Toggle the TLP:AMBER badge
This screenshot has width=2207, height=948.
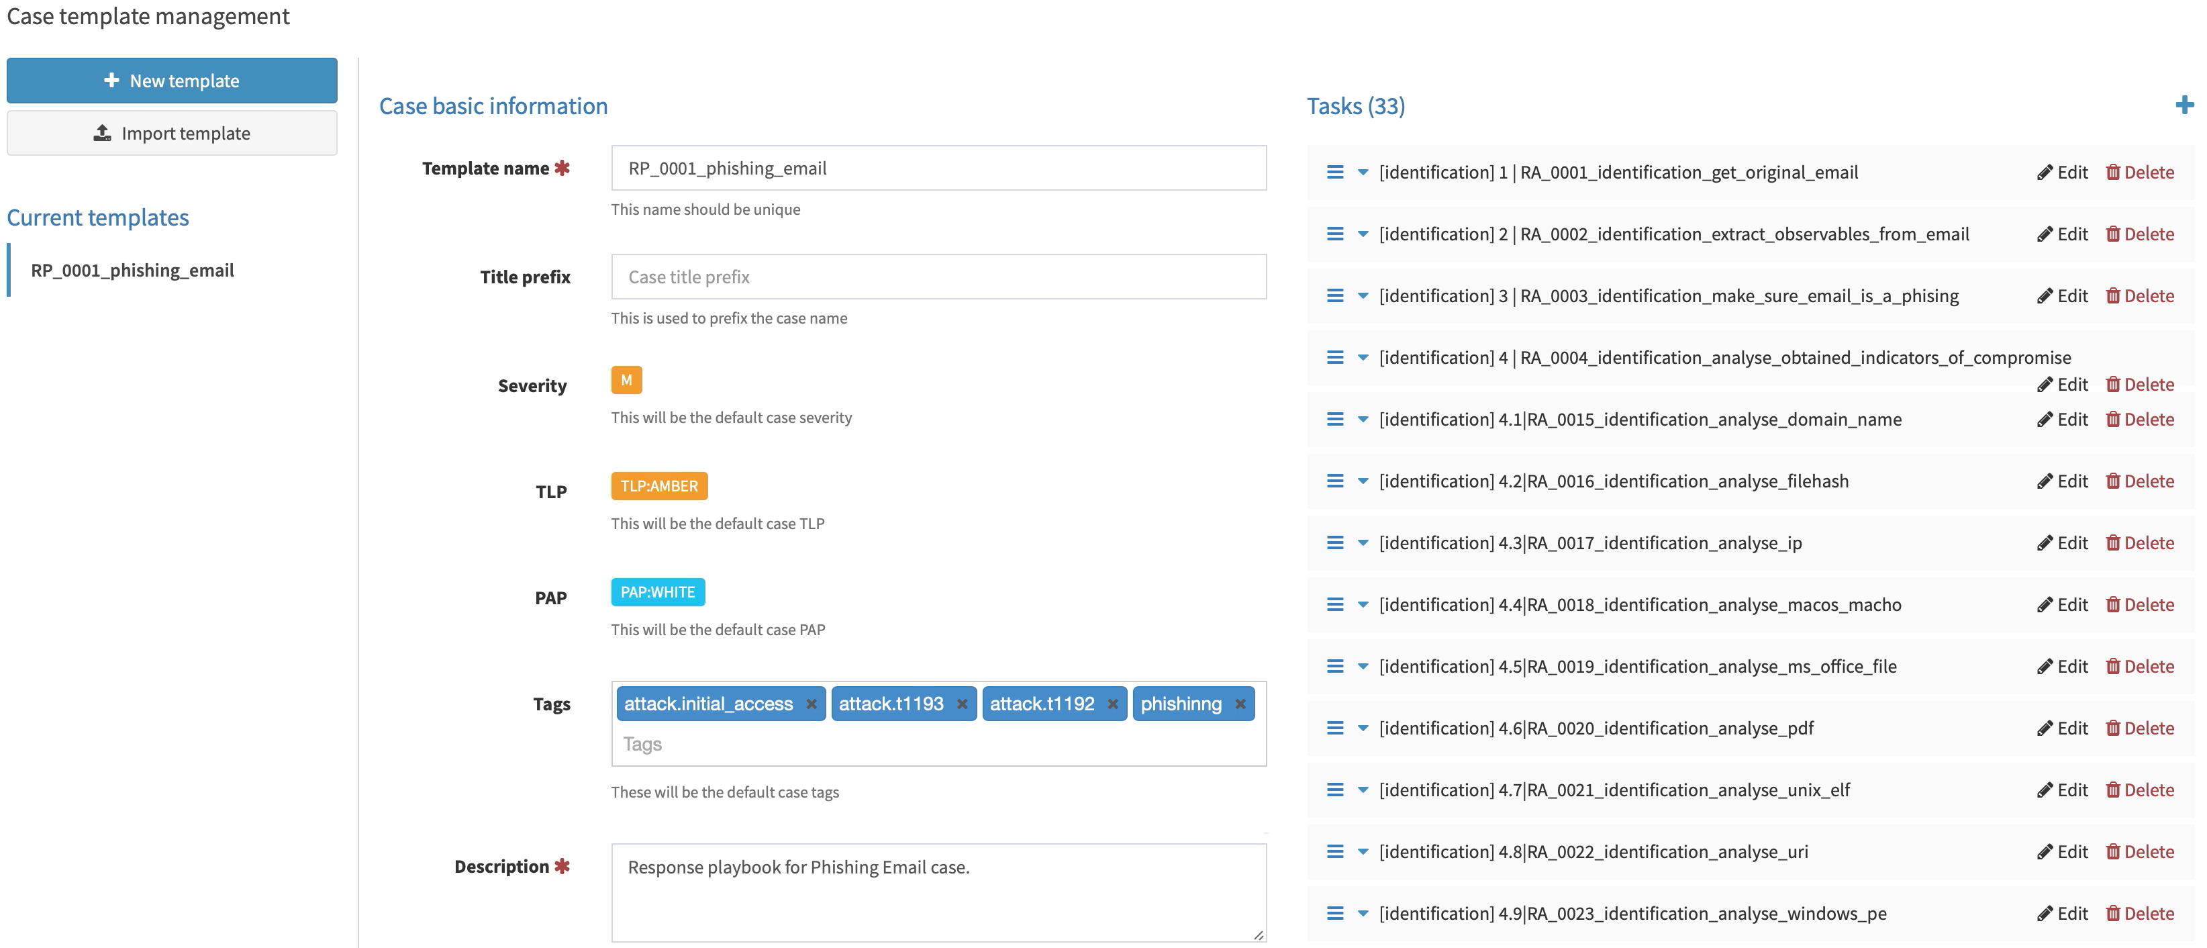point(658,486)
